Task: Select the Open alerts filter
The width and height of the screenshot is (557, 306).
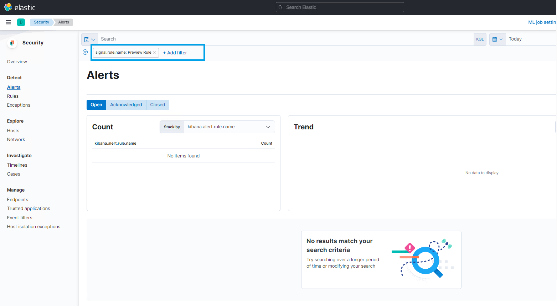Action: [96, 104]
